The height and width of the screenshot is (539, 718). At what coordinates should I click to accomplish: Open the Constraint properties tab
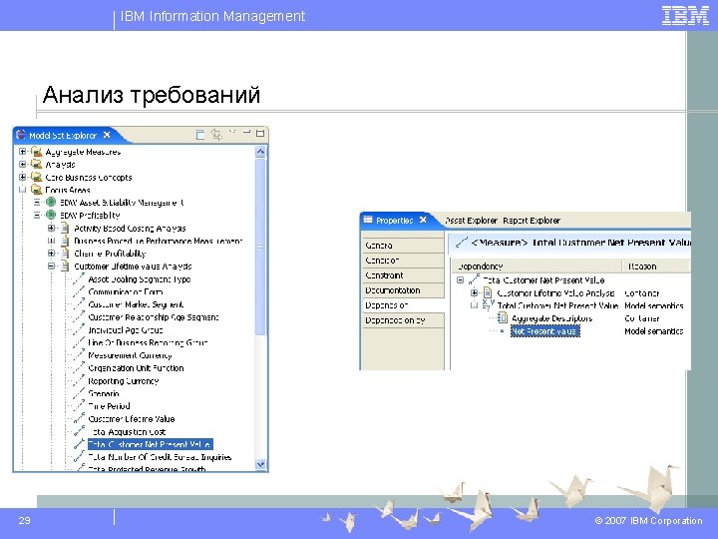point(403,275)
